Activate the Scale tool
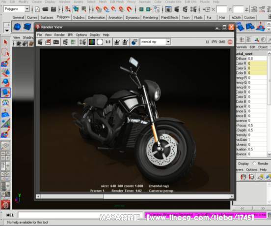The height and width of the screenshot is (226, 271). [x=5, y=93]
